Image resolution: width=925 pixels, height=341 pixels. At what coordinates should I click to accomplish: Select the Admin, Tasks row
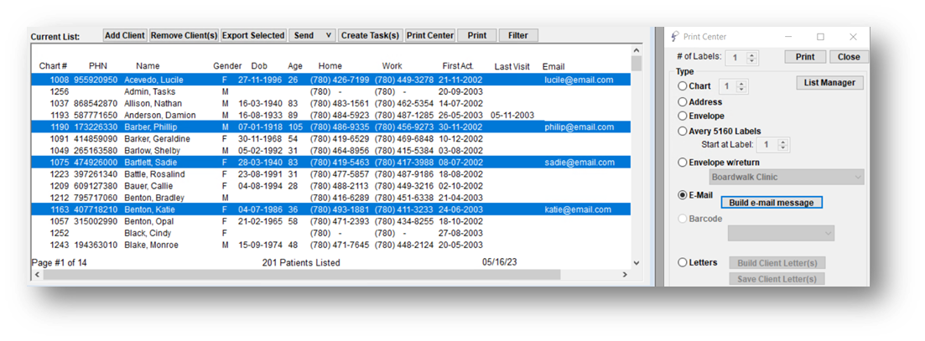(330, 91)
